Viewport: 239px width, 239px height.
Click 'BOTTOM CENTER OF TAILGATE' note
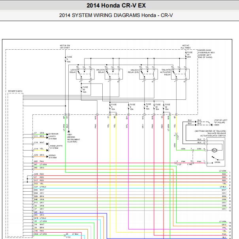pos(210,131)
